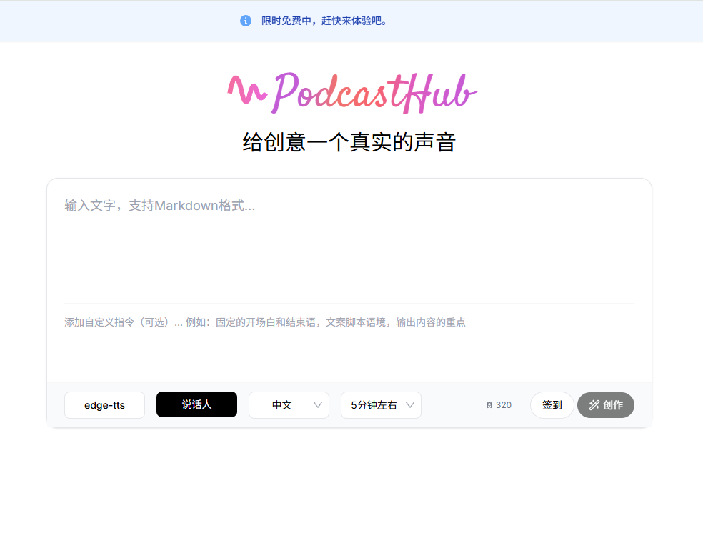Open the edge-tts provider selector

[x=104, y=405]
